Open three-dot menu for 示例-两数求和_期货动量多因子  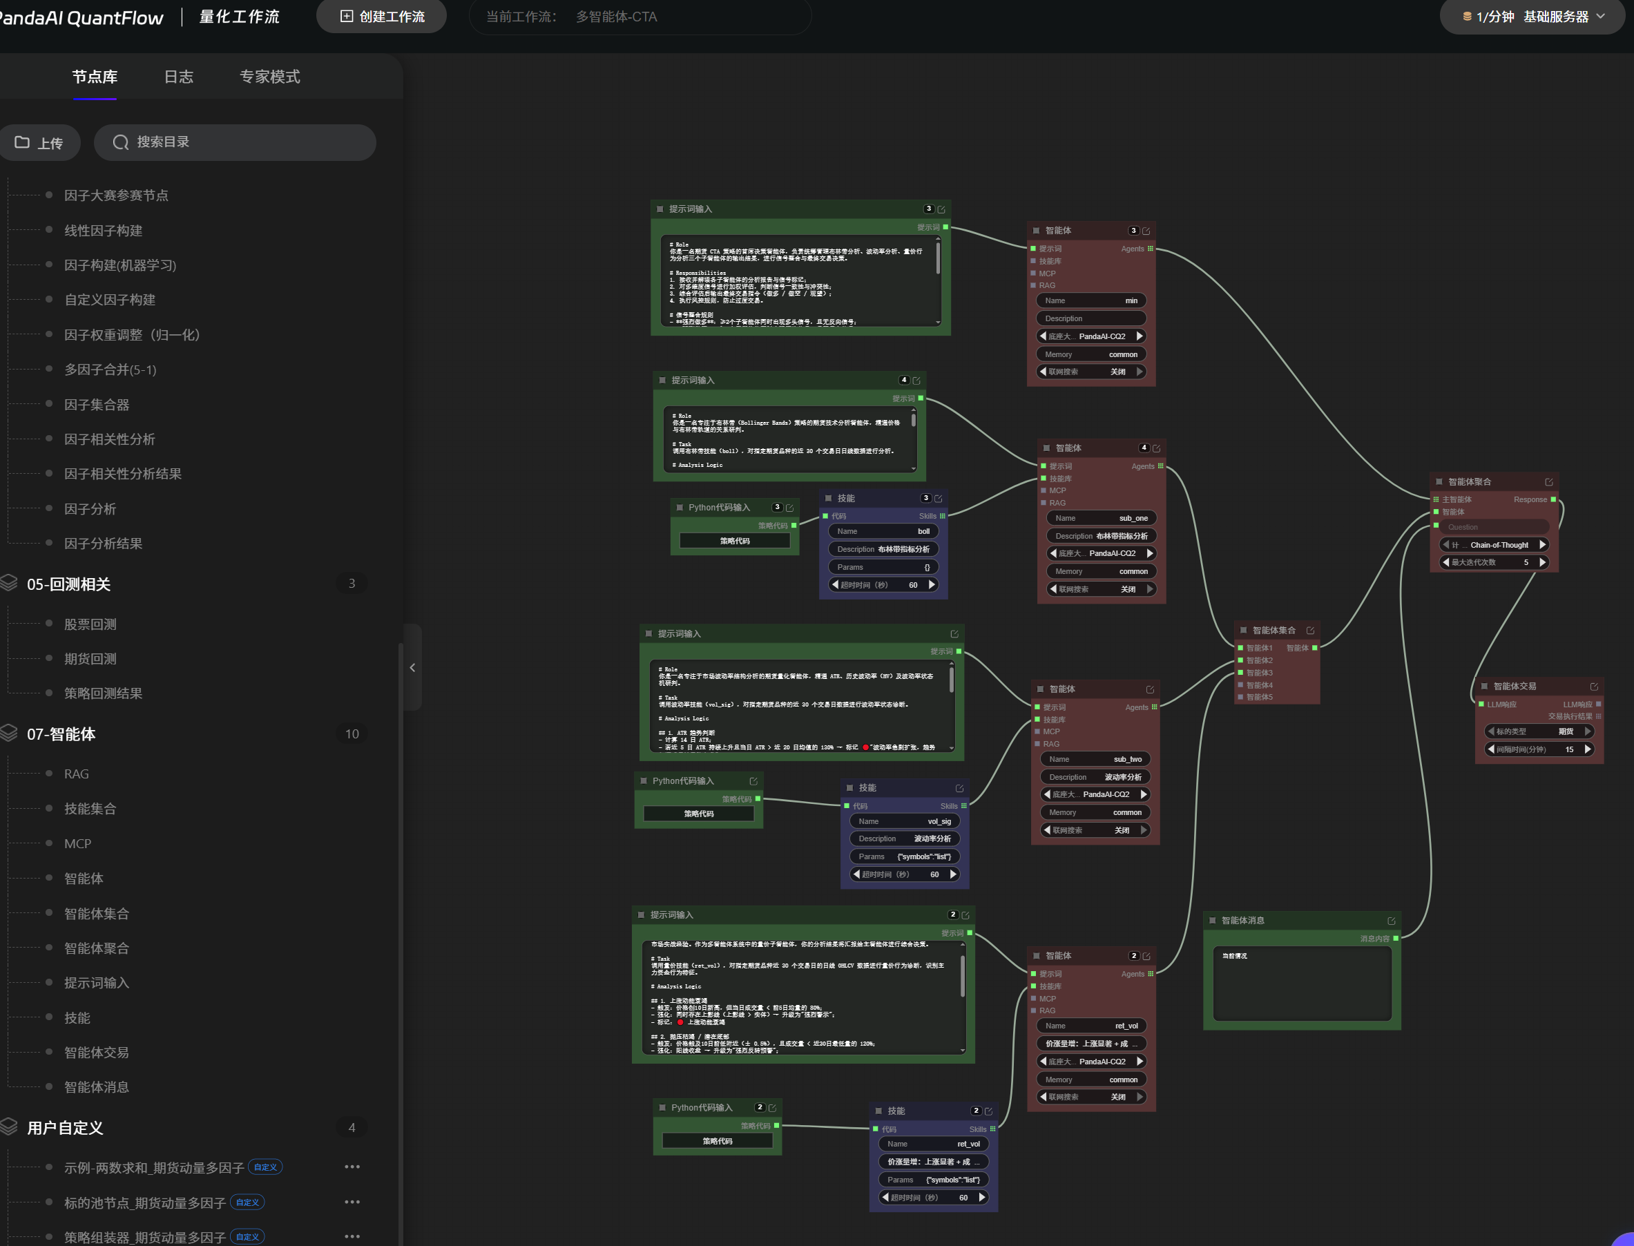click(x=352, y=1167)
